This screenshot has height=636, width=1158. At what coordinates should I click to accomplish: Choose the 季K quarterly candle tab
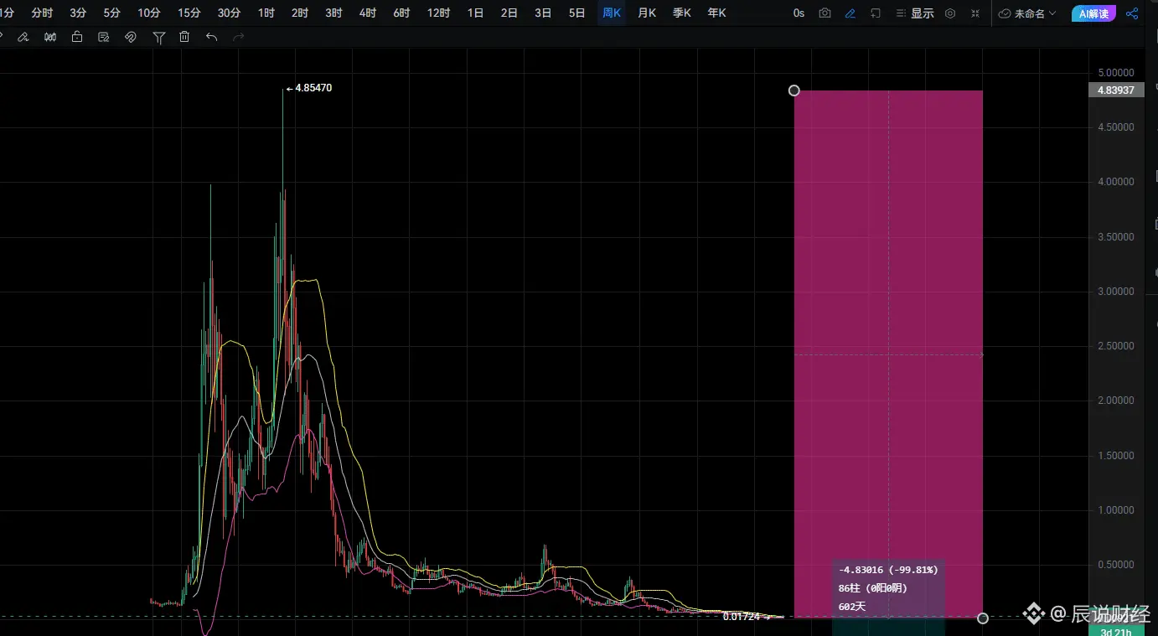(682, 13)
